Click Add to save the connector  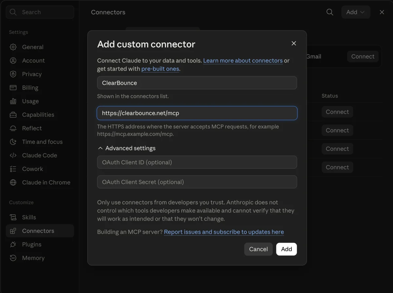click(287, 249)
